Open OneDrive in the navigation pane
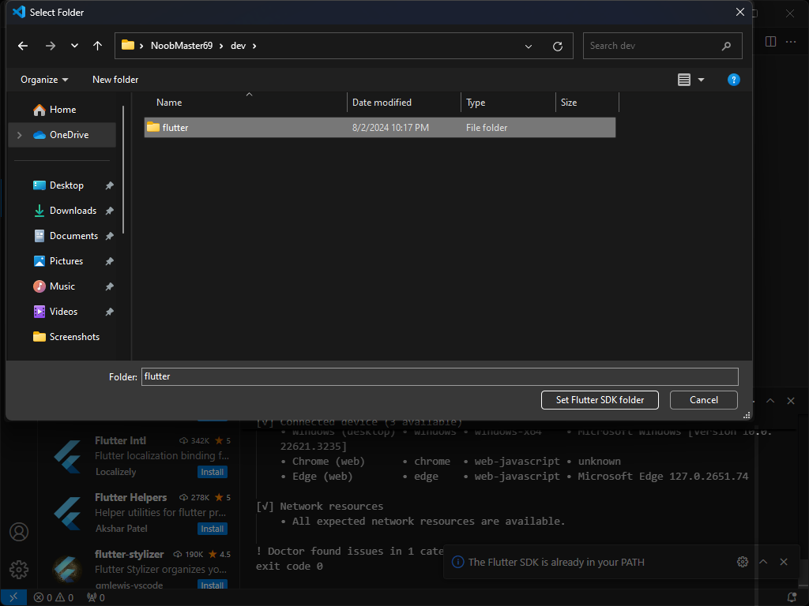The height and width of the screenshot is (606, 809). coord(61,135)
